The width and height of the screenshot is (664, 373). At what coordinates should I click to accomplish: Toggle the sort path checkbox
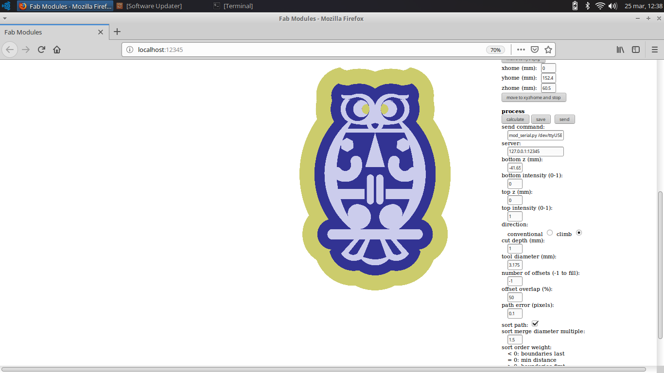point(535,323)
